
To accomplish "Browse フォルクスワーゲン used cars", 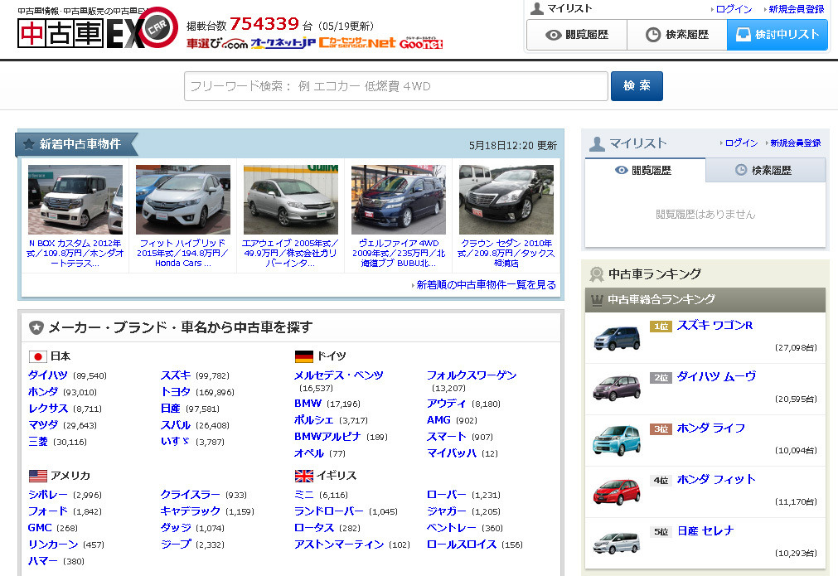I will point(472,375).
